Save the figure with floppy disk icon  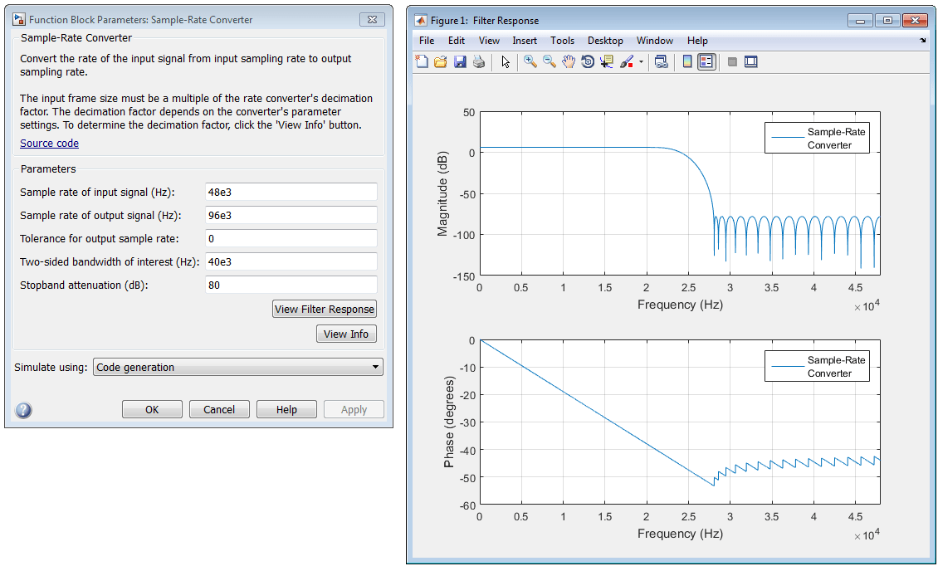pos(460,61)
